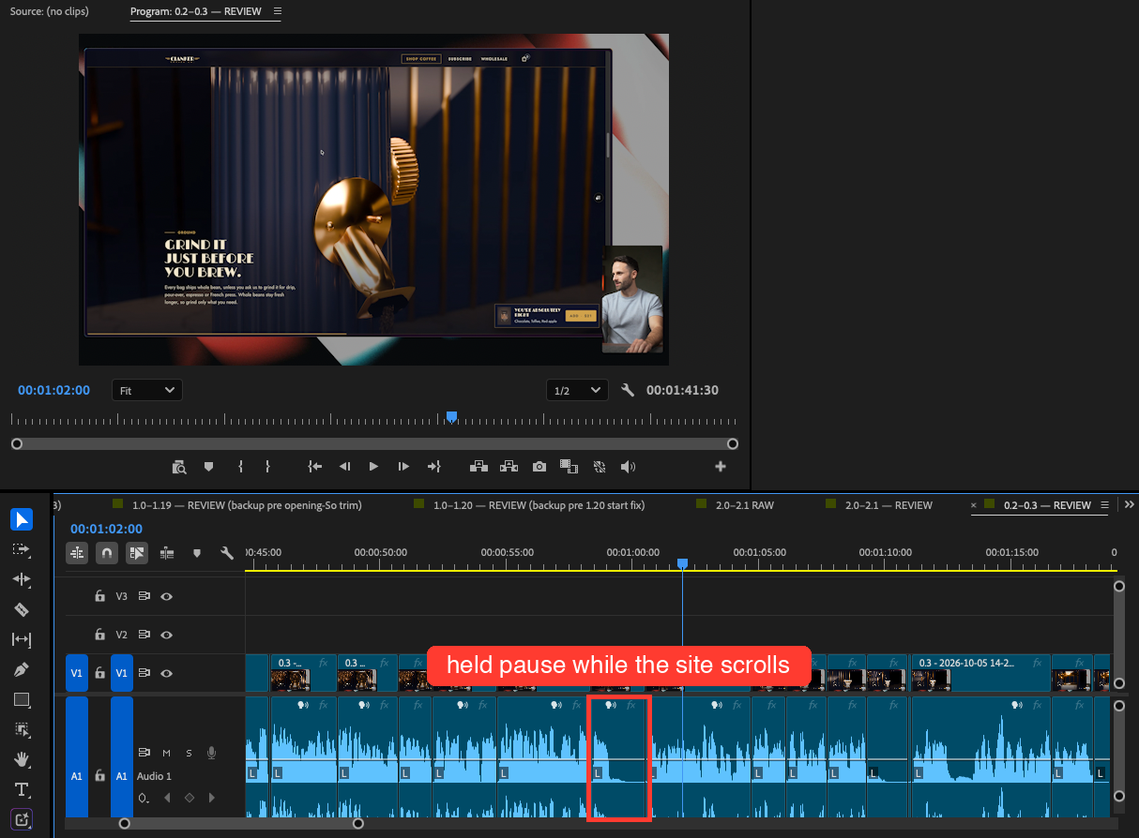Click the Mark In button
The height and width of the screenshot is (838, 1139).
[241, 466]
